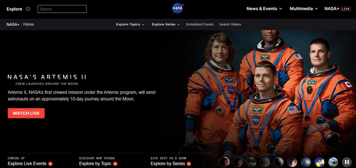Image resolution: width=356 pixels, height=168 pixels.
Task: Click the NASA'S ARTEMIS II headline
Action: 47,77
